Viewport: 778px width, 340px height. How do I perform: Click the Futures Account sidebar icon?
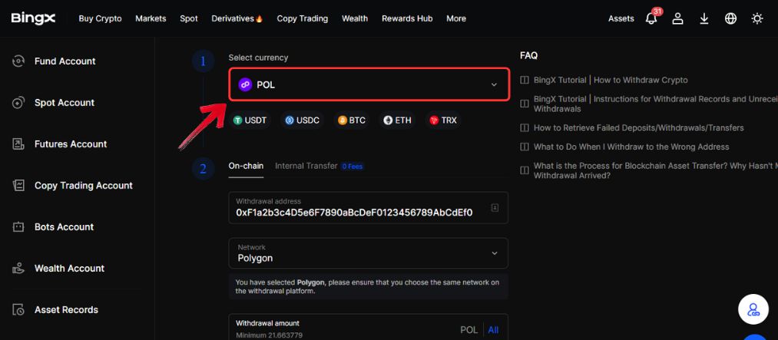18,144
